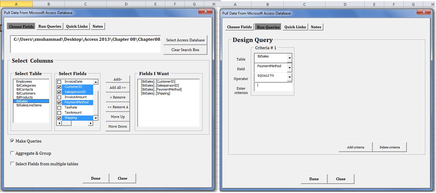The image size is (436, 193).
Task: Switch to Choose Fields tab in Select Columns dialog
Action: pyautogui.click(x=21, y=26)
